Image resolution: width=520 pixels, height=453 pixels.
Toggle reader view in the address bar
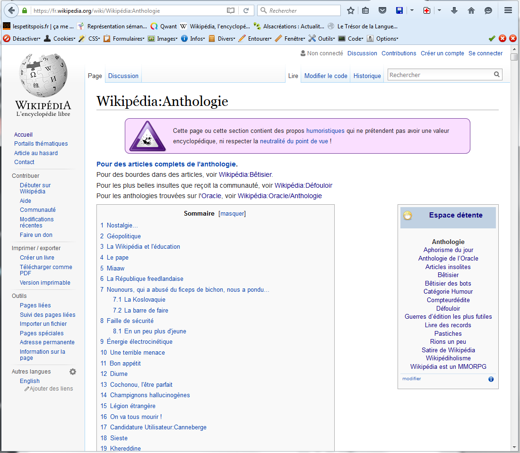(x=230, y=10)
